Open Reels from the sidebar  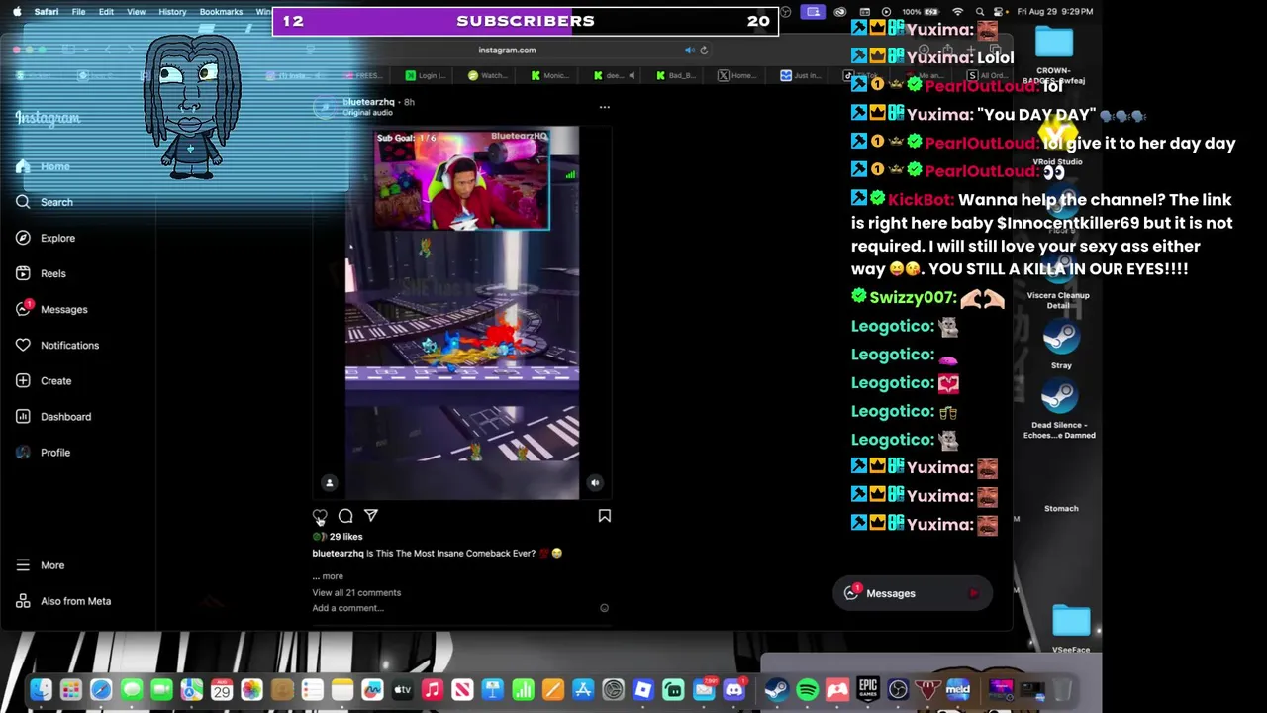41,273
